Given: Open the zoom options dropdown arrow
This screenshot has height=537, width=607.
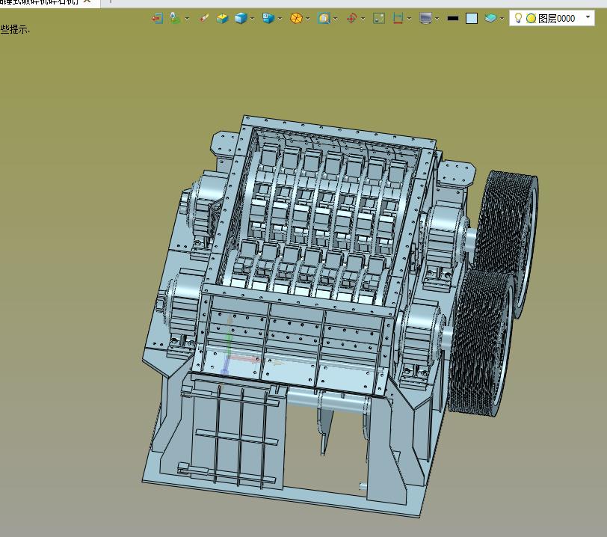Looking at the screenshot, I should click(x=335, y=19).
